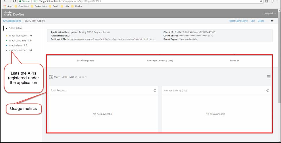This screenshot has height=143, width=281.
Task: Select csapi-customer 1.0 API
Action: tap(20, 50)
